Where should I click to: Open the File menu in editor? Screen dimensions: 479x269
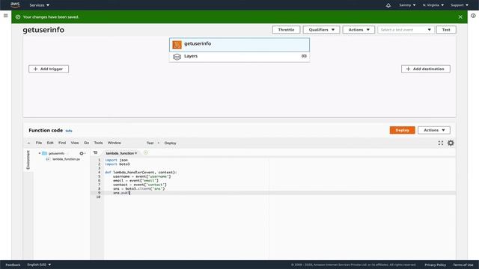pyautogui.click(x=39, y=143)
